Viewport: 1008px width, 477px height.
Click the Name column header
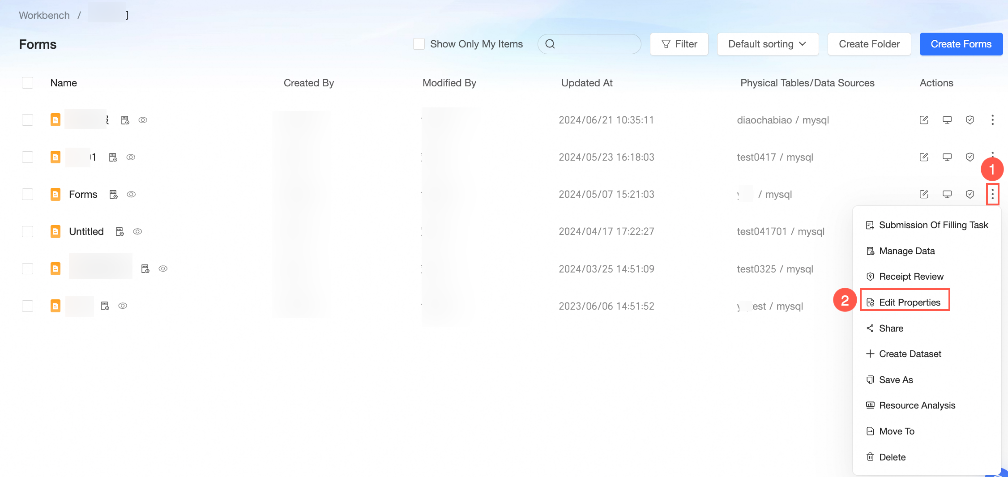coord(64,83)
